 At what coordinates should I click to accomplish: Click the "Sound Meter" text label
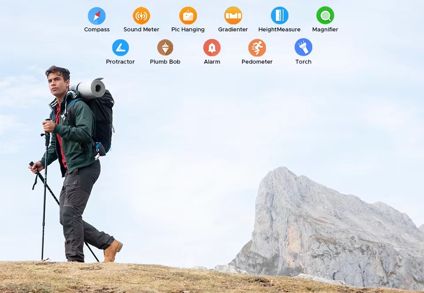point(141,30)
